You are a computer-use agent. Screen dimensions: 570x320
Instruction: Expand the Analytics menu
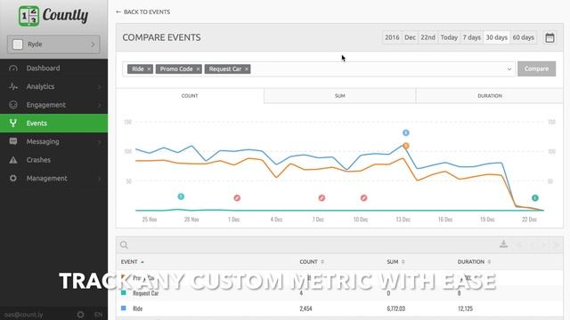(x=53, y=87)
